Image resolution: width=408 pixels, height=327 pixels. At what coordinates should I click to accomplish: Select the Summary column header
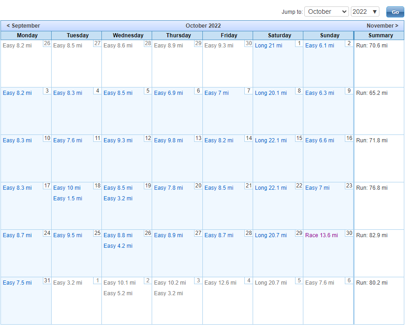click(380, 35)
